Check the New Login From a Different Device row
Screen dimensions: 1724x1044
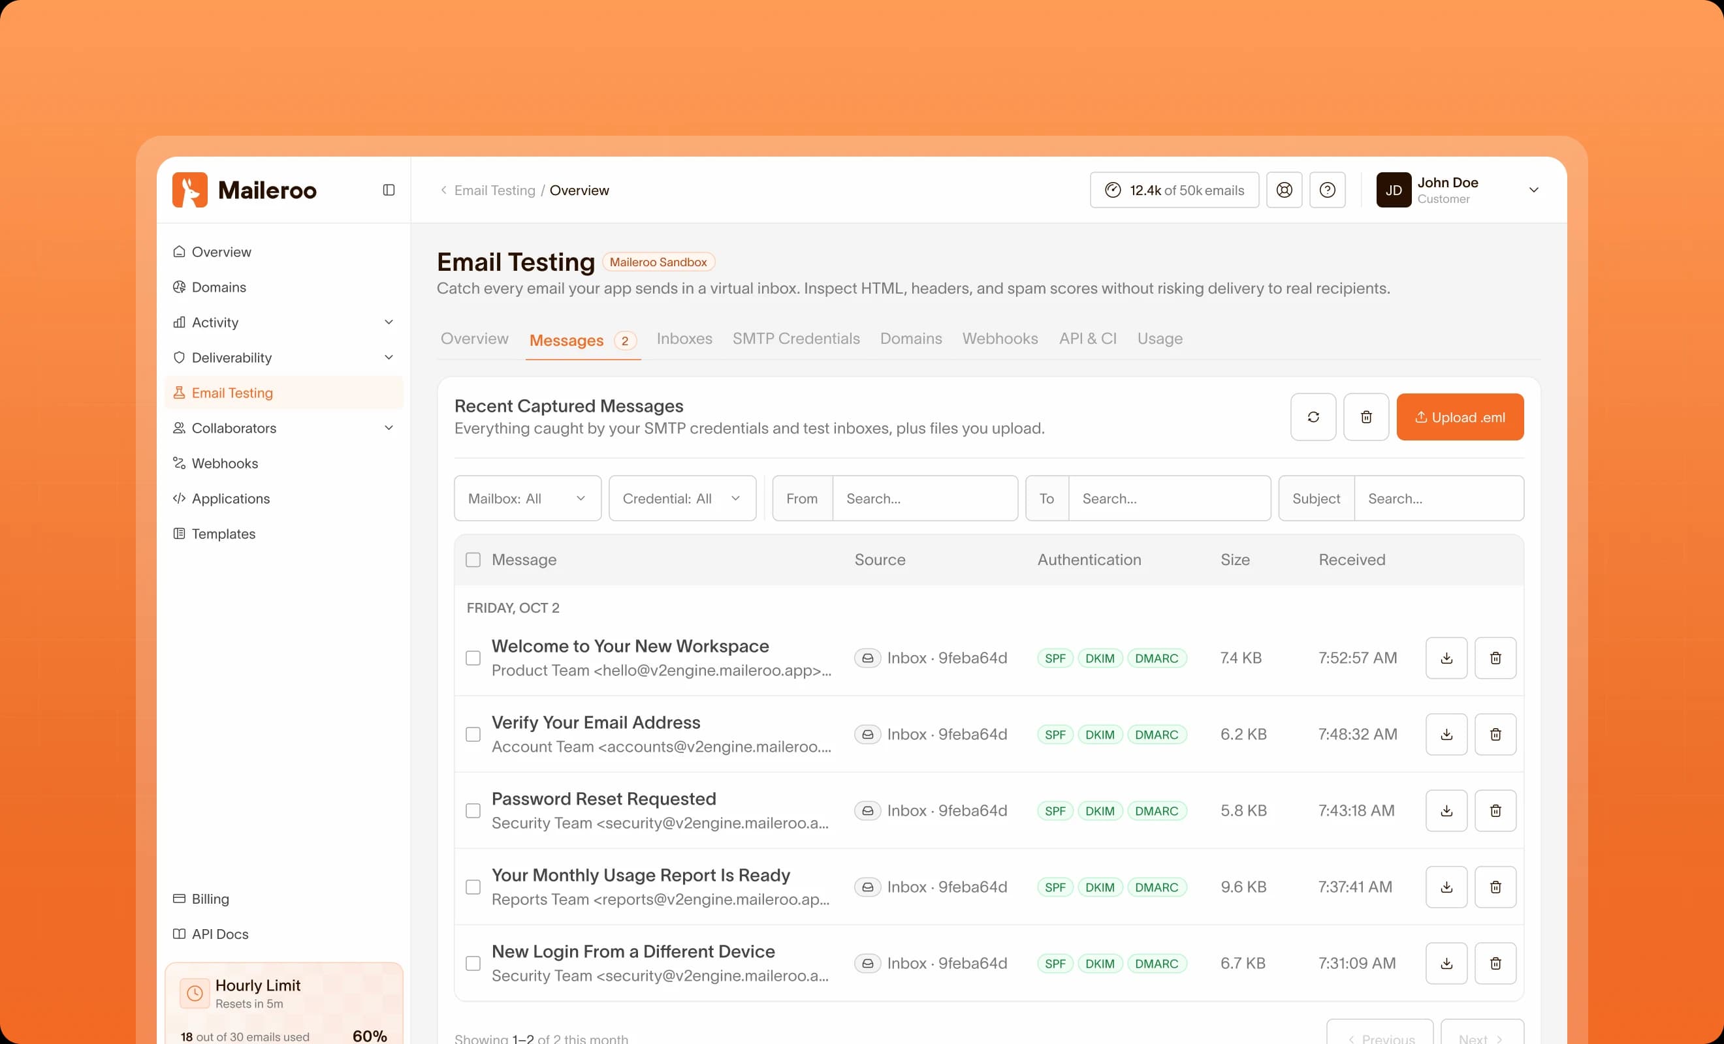[x=473, y=963]
